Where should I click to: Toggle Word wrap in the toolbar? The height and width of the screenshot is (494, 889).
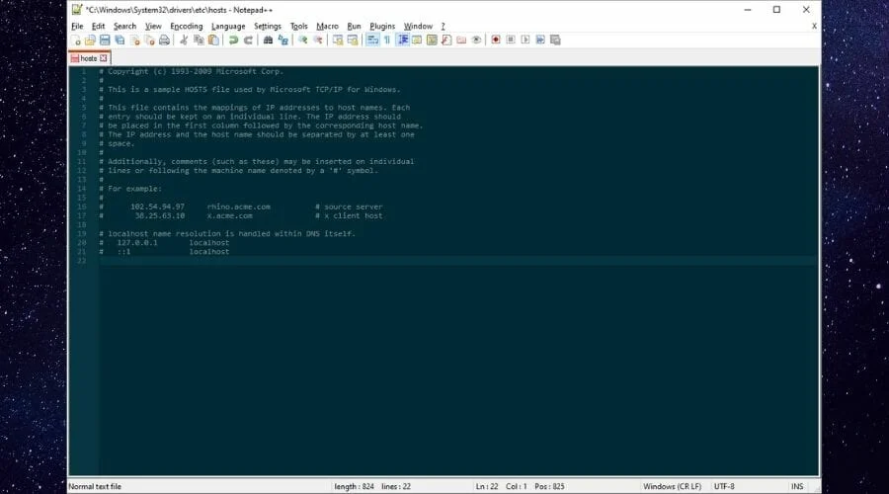point(372,41)
